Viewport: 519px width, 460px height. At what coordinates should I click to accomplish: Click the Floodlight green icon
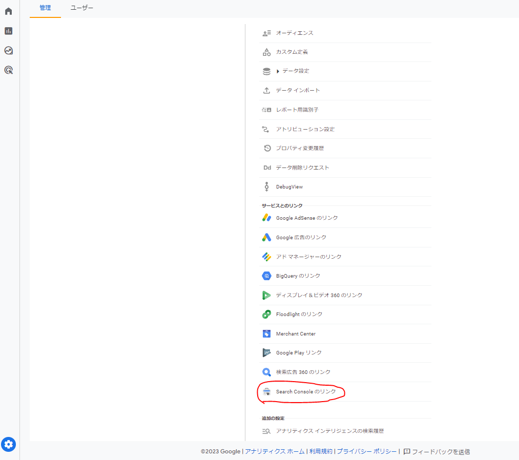pos(266,314)
